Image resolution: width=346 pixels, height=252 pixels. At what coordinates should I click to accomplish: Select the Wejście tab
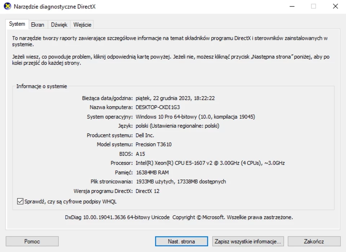pos(82,24)
